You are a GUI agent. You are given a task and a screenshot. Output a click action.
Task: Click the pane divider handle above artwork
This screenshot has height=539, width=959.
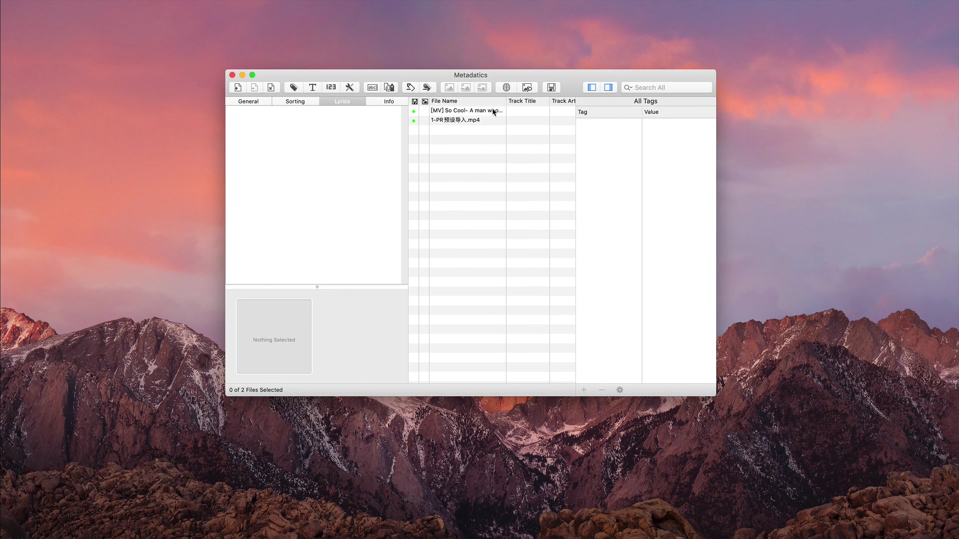click(x=317, y=287)
